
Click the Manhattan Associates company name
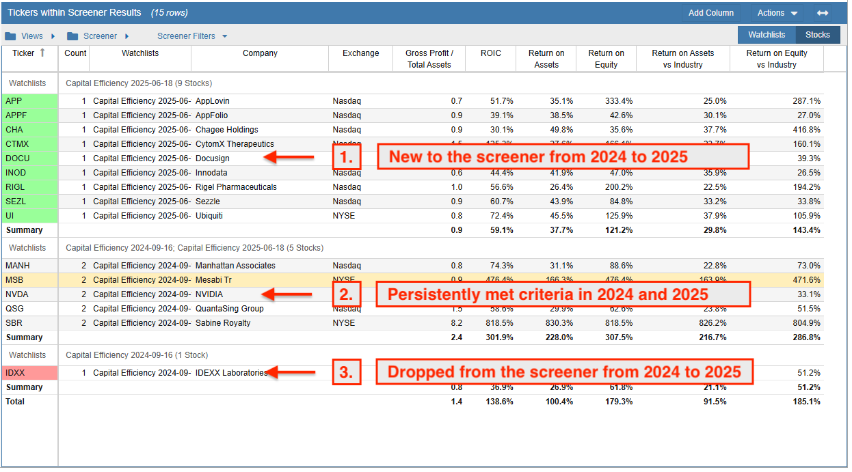[236, 266]
